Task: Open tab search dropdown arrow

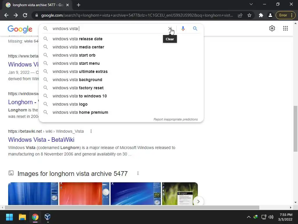Action: pos(251,4)
